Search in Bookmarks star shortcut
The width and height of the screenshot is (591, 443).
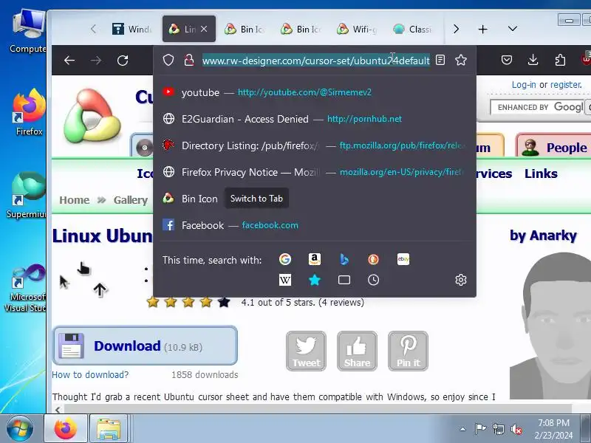315,280
